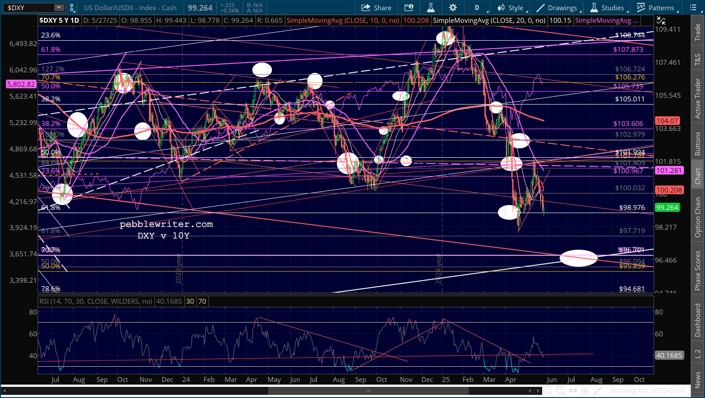The width and height of the screenshot is (705, 398).
Task: Open chart settings gear icon
Action: click(x=453, y=8)
